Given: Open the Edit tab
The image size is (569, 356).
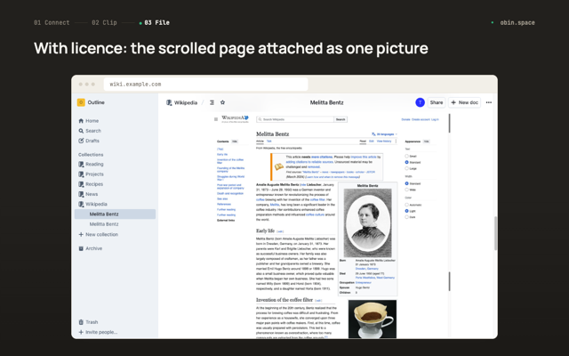Looking at the screenshot, I should click(372, 141).
